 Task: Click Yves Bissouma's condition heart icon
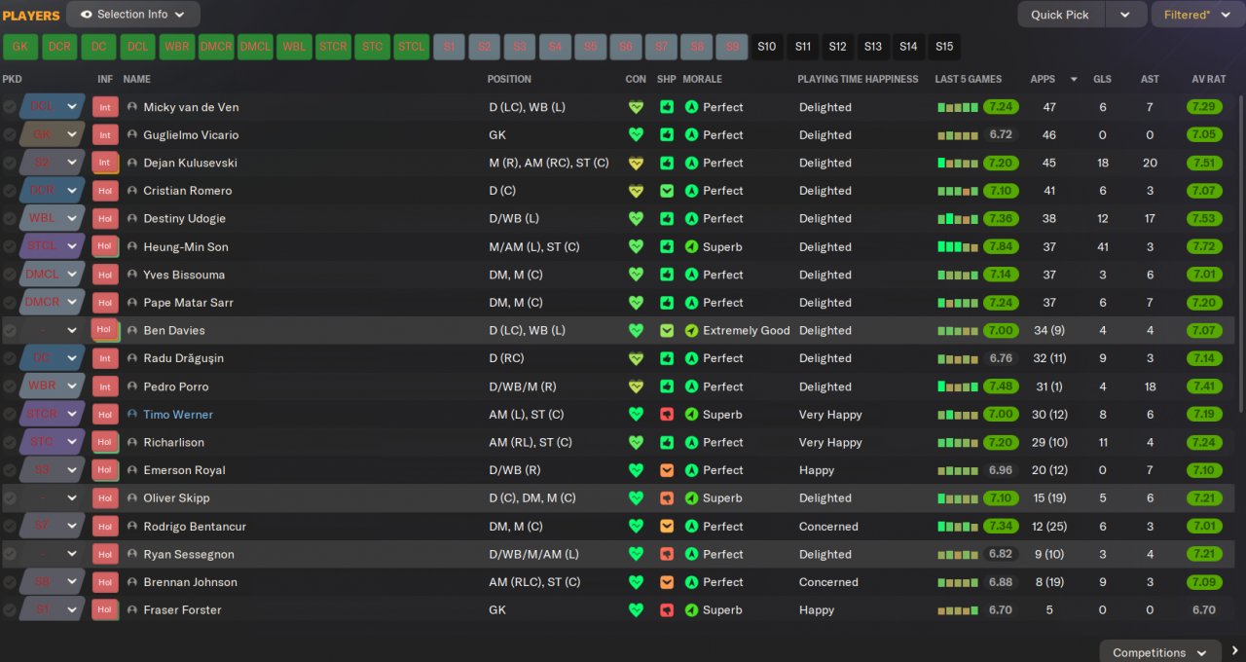(x=636, y=275)
